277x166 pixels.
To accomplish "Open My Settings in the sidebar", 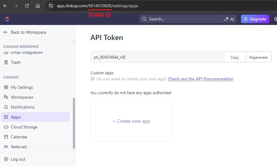I will (22, 87).
